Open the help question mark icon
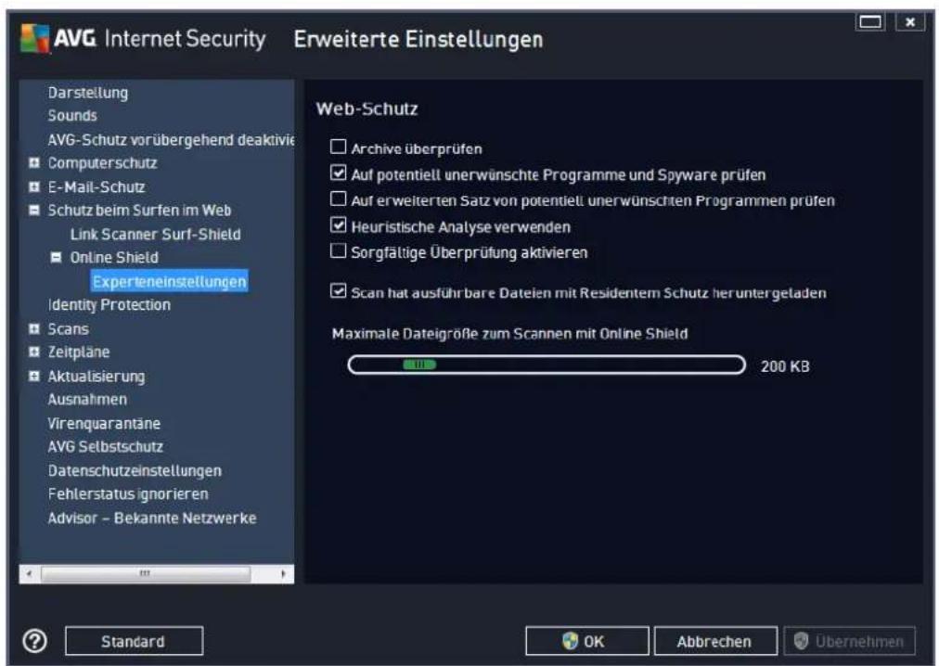The width and height of the screenshot is (939, 666). pyautogui.click(x=34, y=641)
